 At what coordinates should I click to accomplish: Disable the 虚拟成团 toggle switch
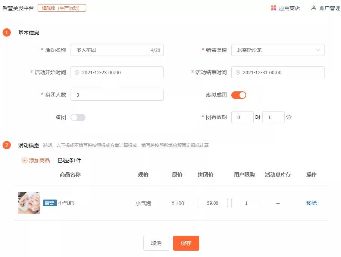[239, 95]
